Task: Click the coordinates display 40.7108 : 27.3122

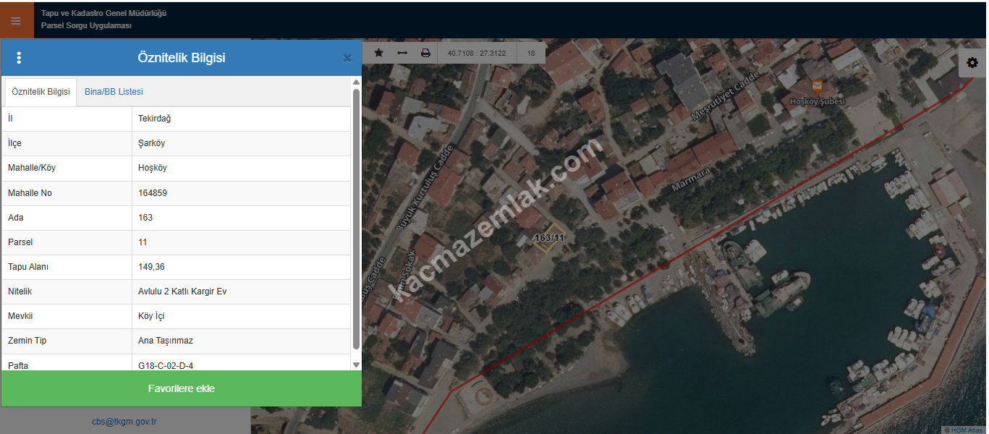Action: tap(477, 53)
